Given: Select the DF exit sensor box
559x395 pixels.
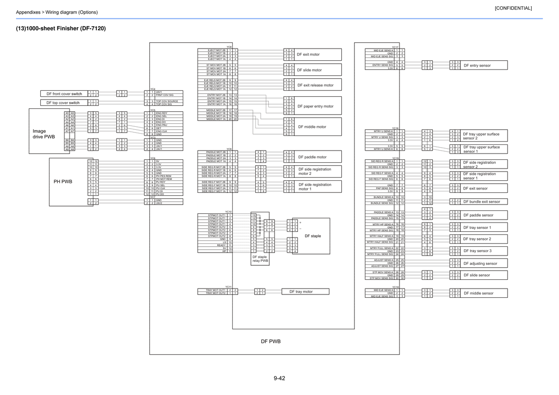Looking at the screenshot, I should [x=484, y=188].
